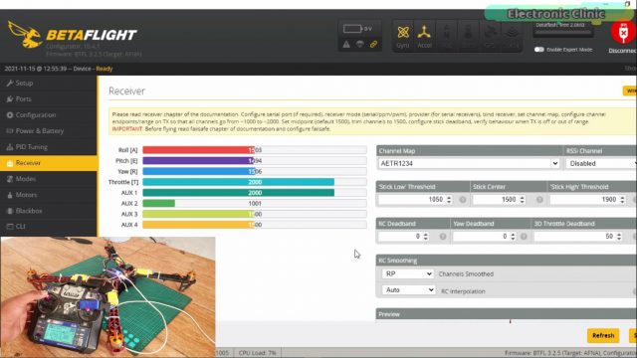This screenshot has height=358, width=637.
Task: Open the Channel Map AETR1234 dropdown
Action: pos(469,163)
